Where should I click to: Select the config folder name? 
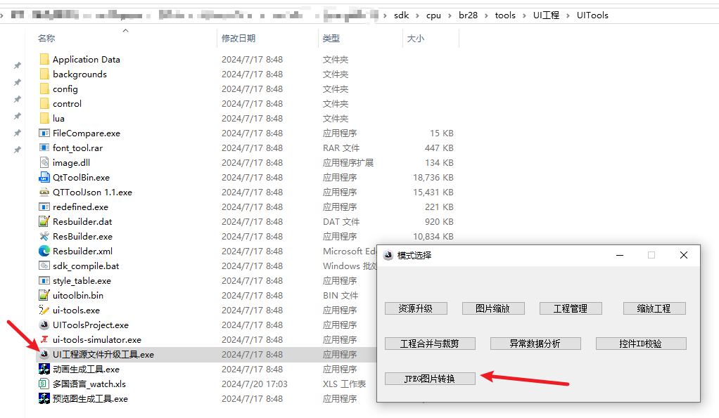[65, 89]
